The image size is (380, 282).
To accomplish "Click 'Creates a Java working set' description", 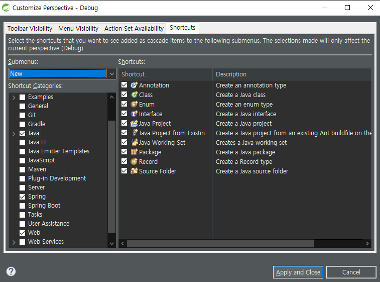I will point(251,142).
